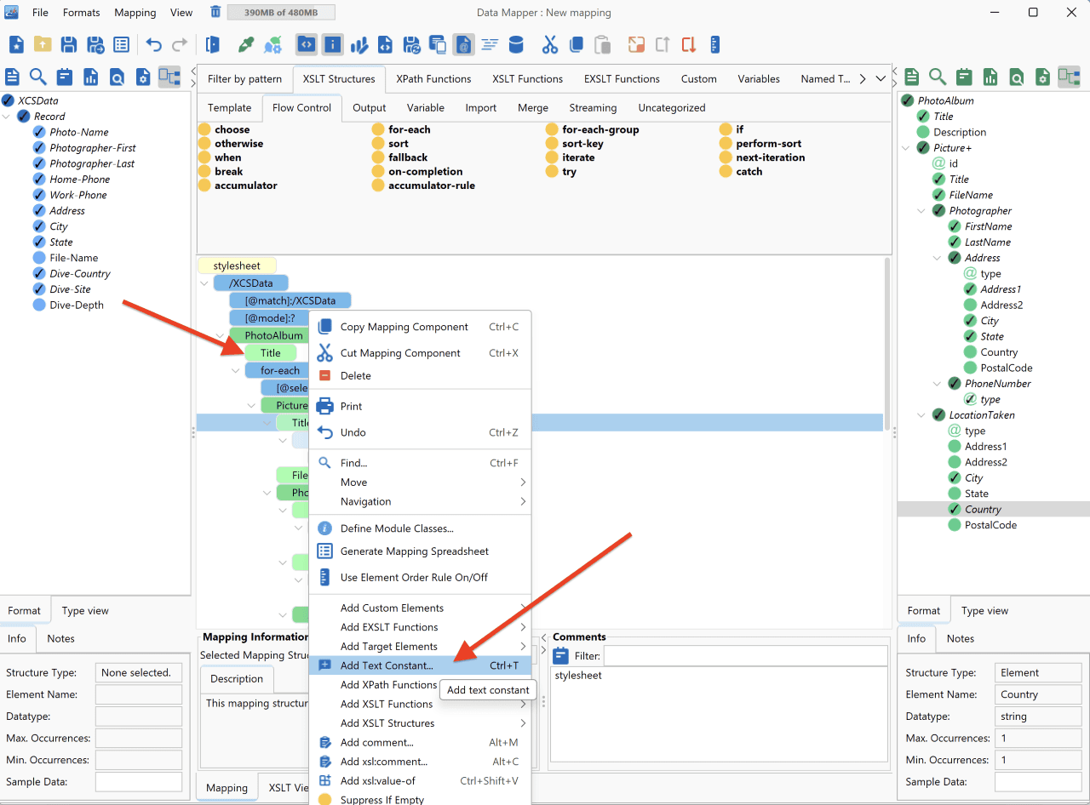Click the copy icon beside the scissors
This screenshot has height=805, width=1090.
[x=577, y=45]
